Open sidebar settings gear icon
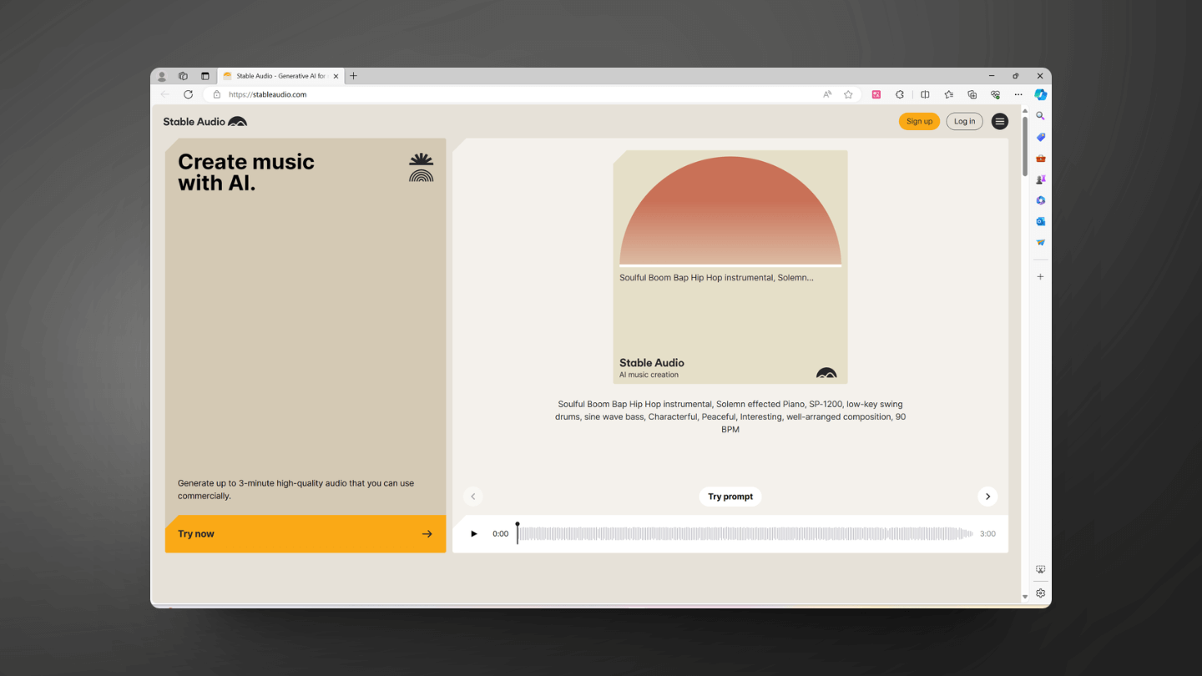Screen dimensions: 1202x676 click(1040, 593)
